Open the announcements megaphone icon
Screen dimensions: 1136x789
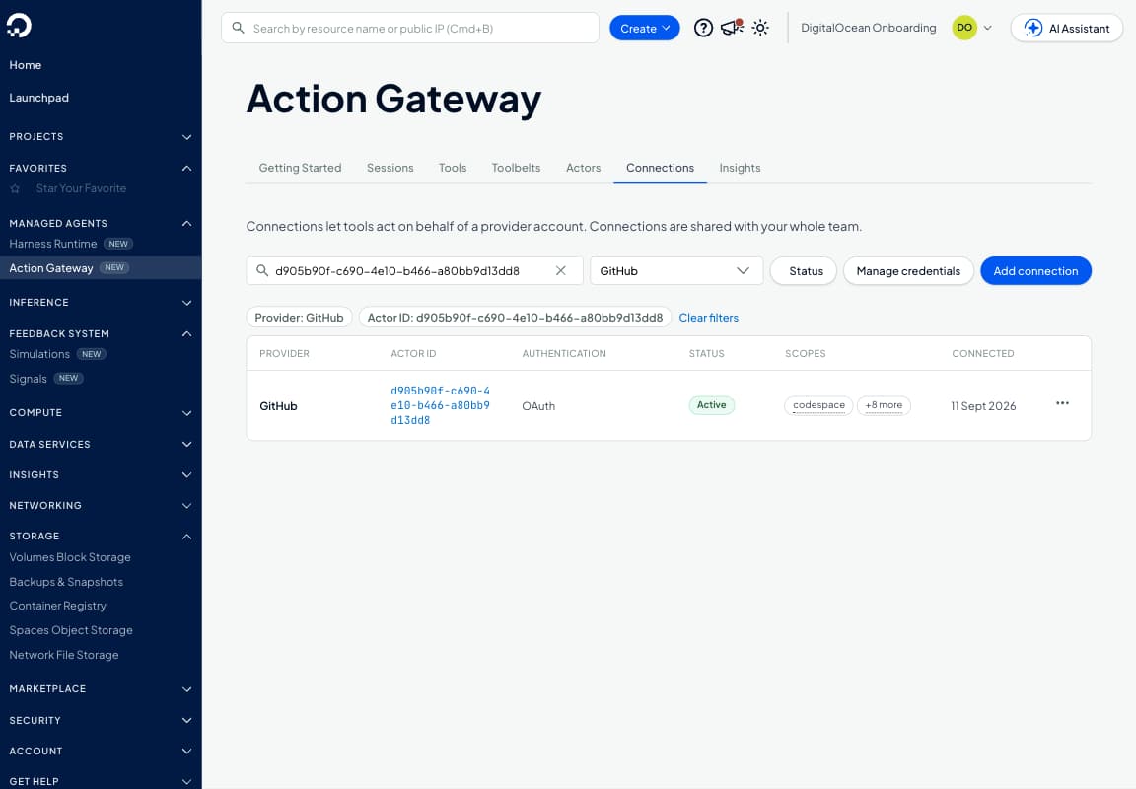[732, 28]
